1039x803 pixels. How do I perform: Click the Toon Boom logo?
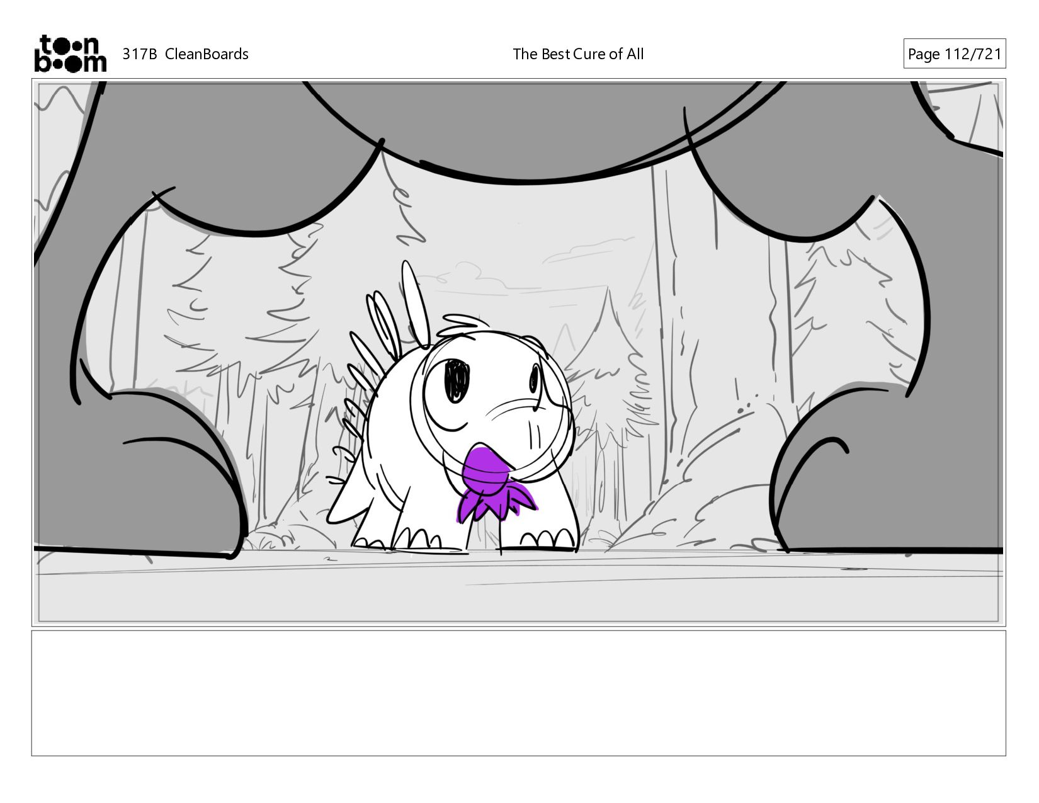70,54
